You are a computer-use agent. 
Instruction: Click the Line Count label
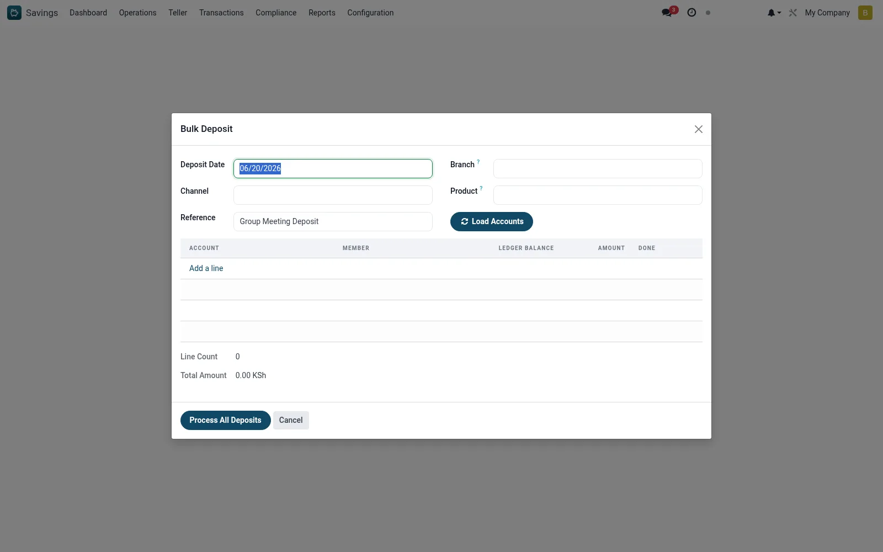199,357
